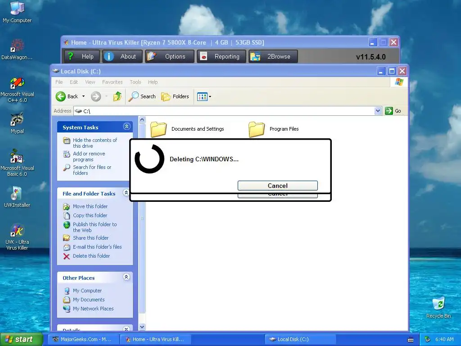This screenshot has width=461, height=346.
Task: Open Back history dropdown arrow
Action: pos(83,96)
